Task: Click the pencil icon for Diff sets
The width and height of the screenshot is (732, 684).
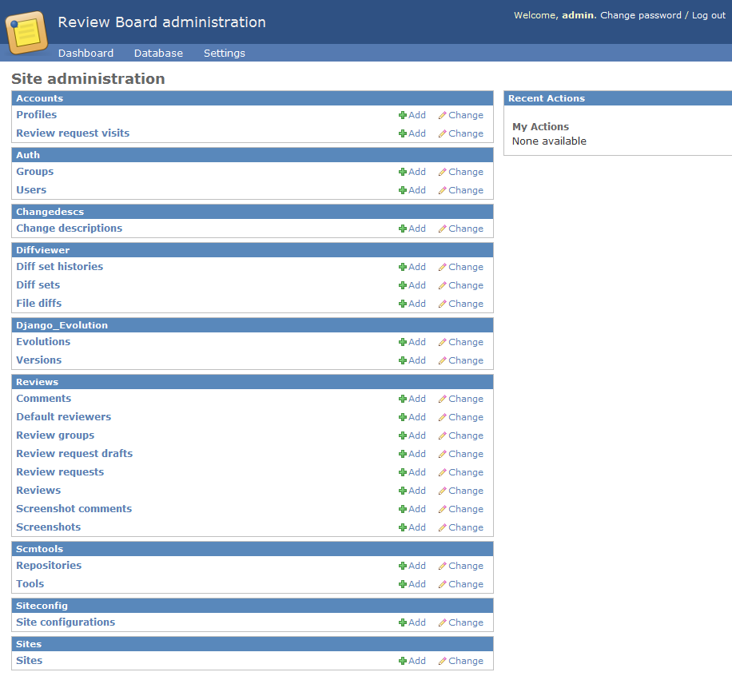Action: click(443, 285)
